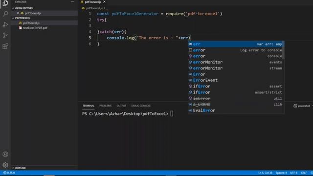Click Ln 5, Col 38 status item
The image size is (313, 176).
point(265,173)
